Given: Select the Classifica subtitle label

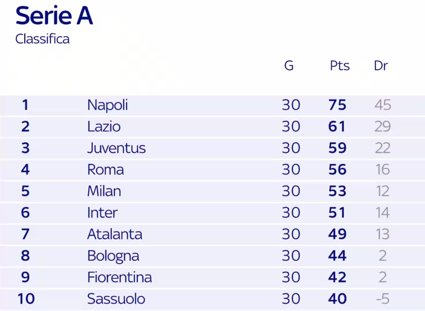Looking at the screenshot, I should 42,39.
